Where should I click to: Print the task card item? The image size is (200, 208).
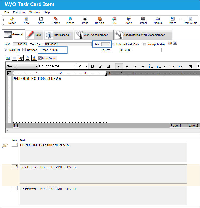(x=85, y=20)
